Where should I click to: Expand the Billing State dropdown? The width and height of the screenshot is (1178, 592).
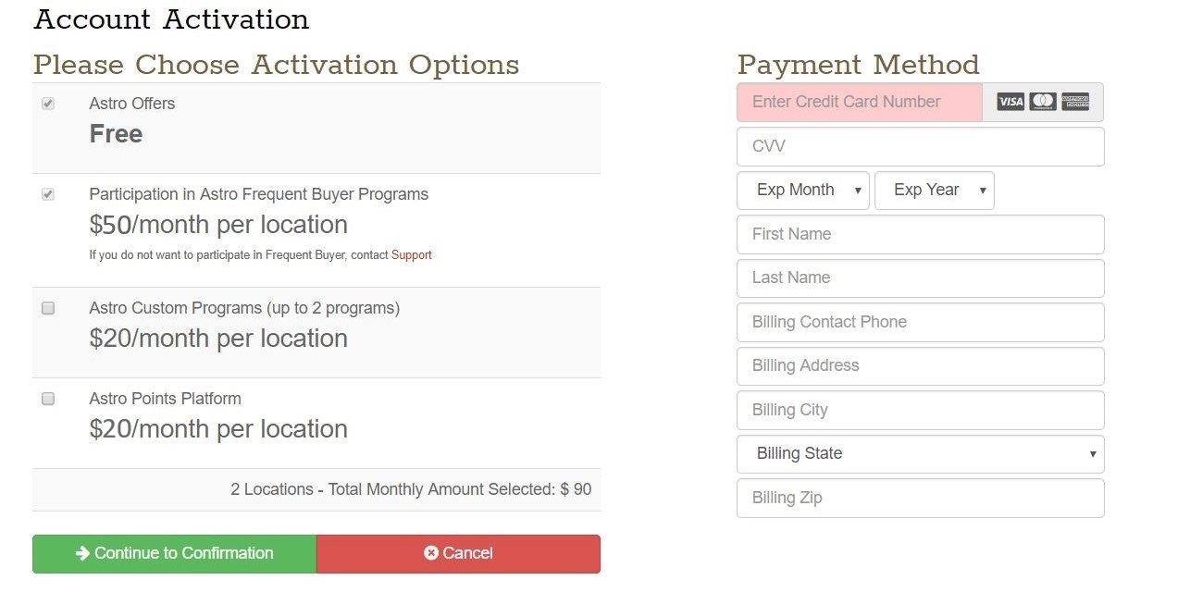pyautogui.click(x=920, y=454)
